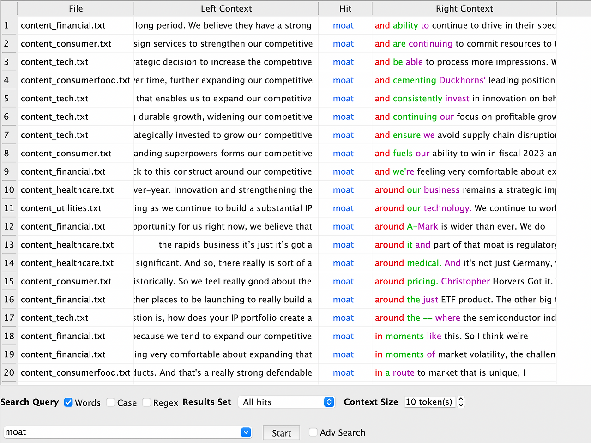This screenshot has width=591, height=443.
Task: Click the Context Size '10 token(s)' field
Action: click(430, 402)
